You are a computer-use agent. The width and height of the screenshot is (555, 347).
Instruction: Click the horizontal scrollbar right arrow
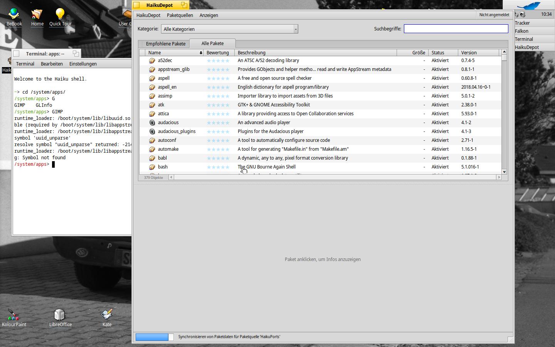[x=499, y=177]
